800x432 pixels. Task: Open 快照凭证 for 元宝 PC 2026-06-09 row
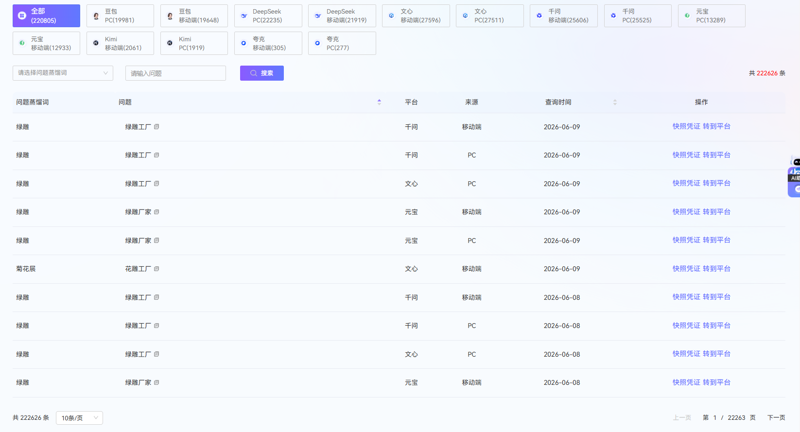pos(686,240)
